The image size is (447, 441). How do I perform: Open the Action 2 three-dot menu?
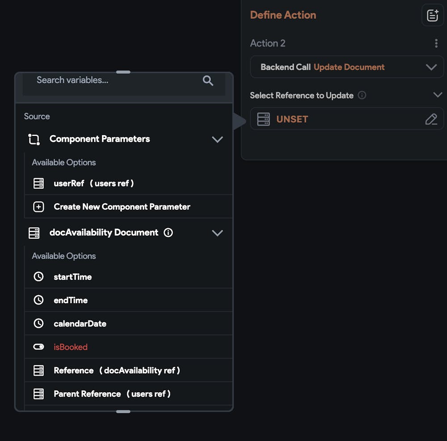point(436,43)
